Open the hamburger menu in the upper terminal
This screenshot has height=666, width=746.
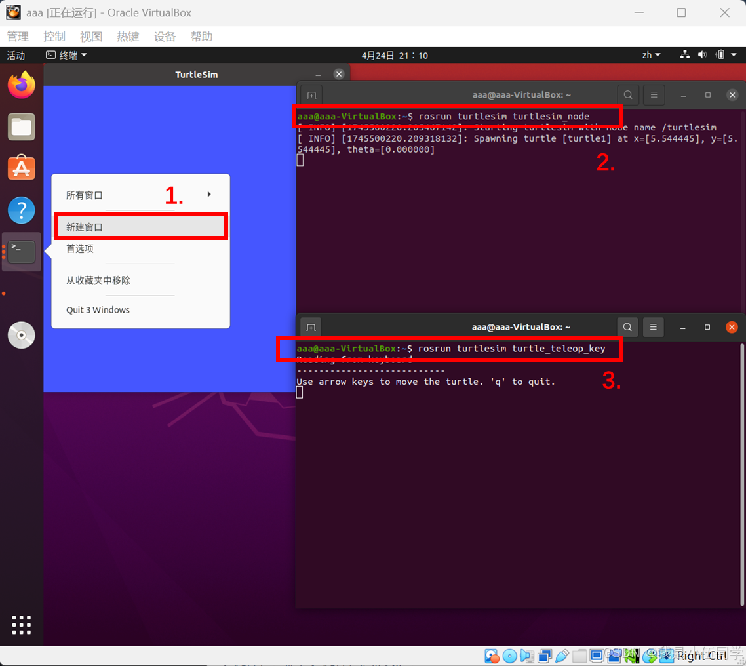point(654,94)
